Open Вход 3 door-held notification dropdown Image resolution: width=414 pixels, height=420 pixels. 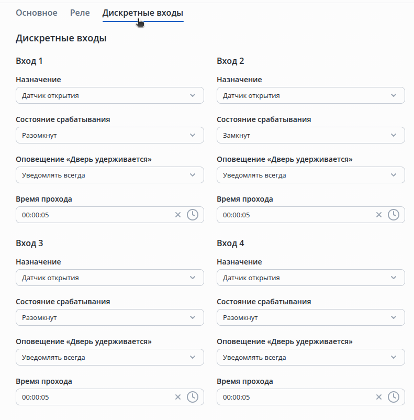(x=110, y=357)
